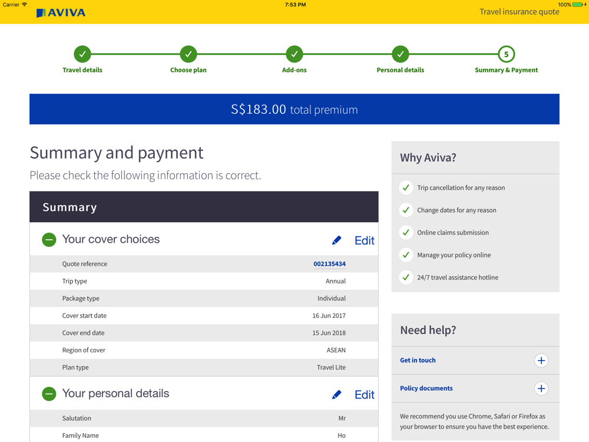Click battery indicator in status bar
Screen dimensions: 589x442
click(x=578, y=5)
